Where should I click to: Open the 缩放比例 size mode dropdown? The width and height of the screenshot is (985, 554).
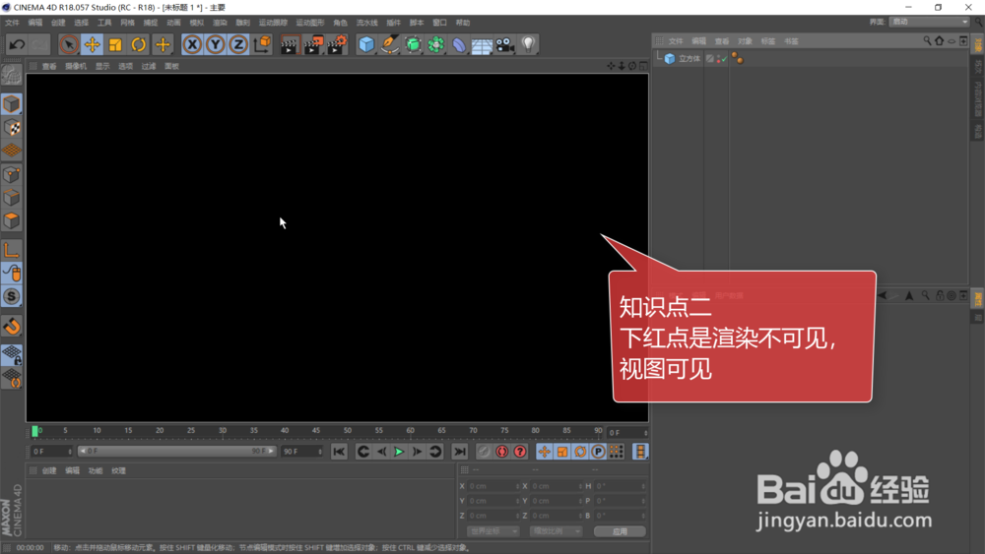[x=556, y=531]
